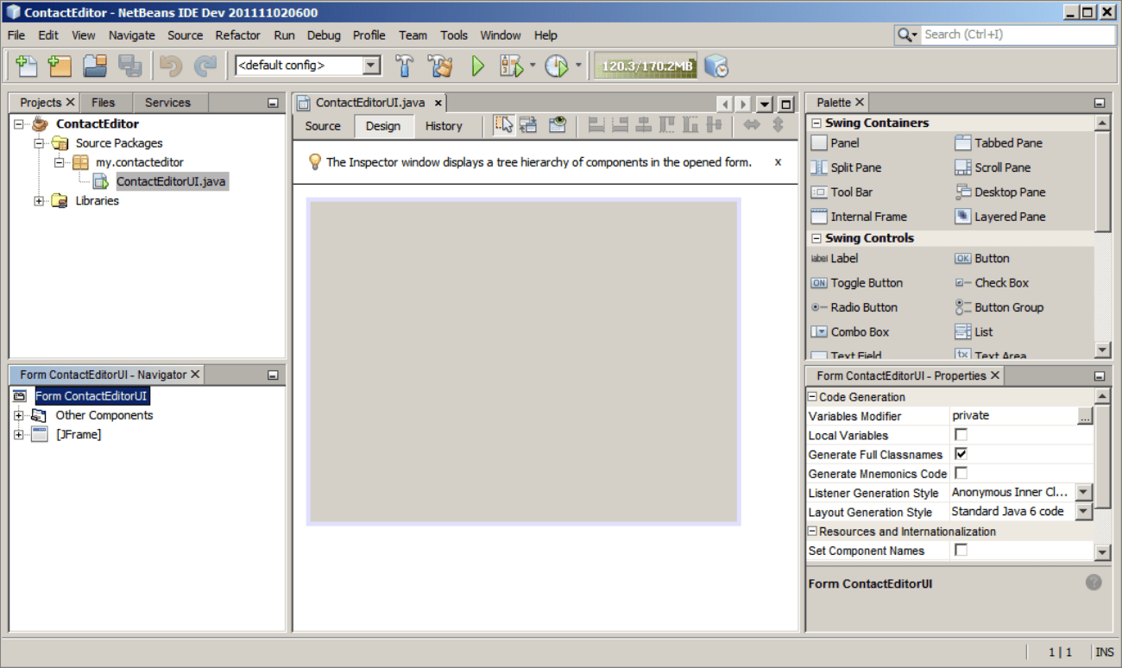1122x668 pixels.
Task: Preview the form design with the eye icon
Action: (x=556, y=125)
